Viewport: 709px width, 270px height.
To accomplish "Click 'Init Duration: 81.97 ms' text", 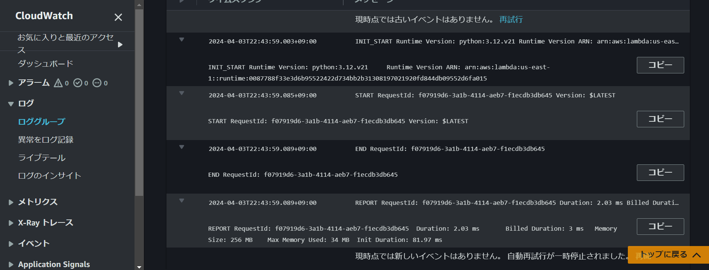I will click(x=399, y=240).
